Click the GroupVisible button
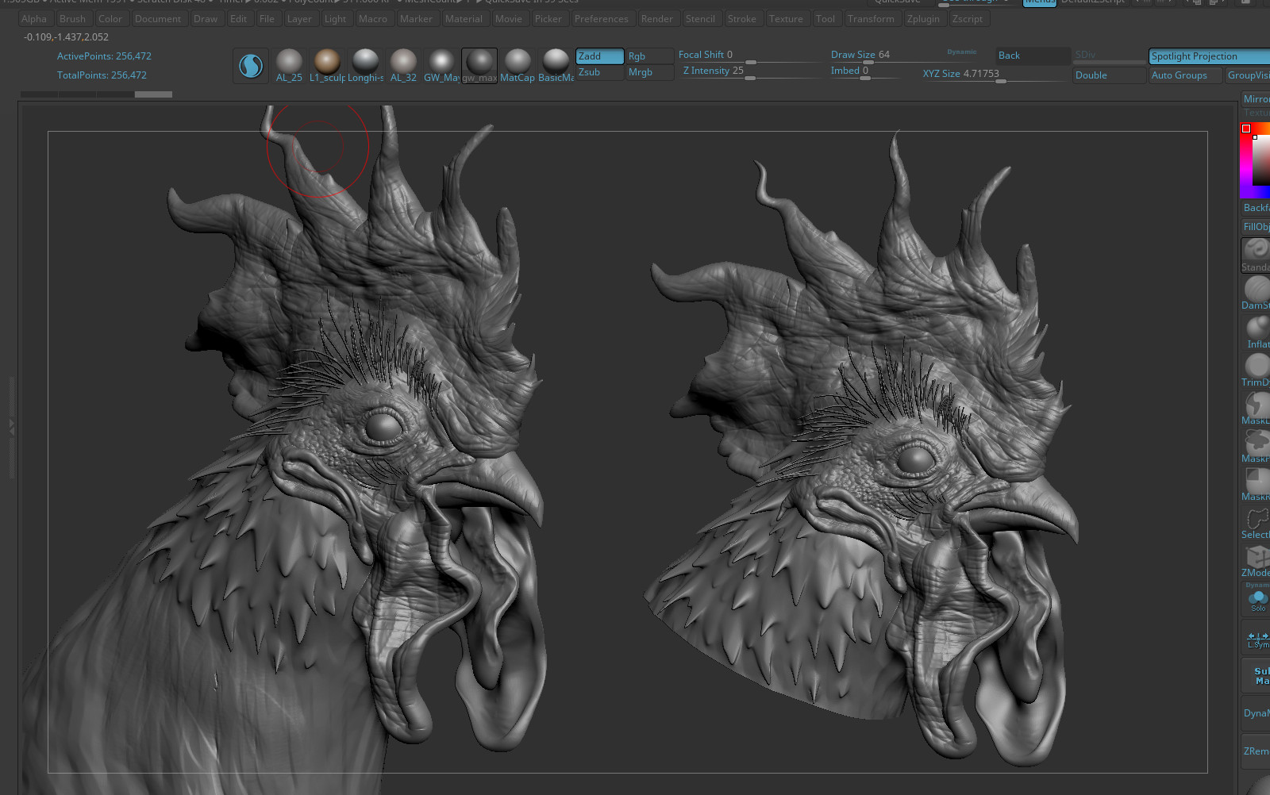Viewport: 1270px width, 795px height. click(1248, 75)
